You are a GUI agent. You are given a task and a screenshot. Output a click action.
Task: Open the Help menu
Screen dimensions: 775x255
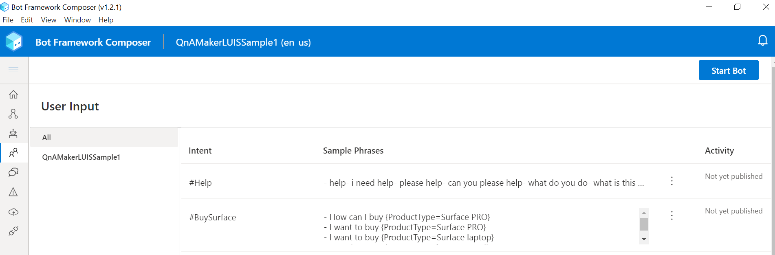106,20
